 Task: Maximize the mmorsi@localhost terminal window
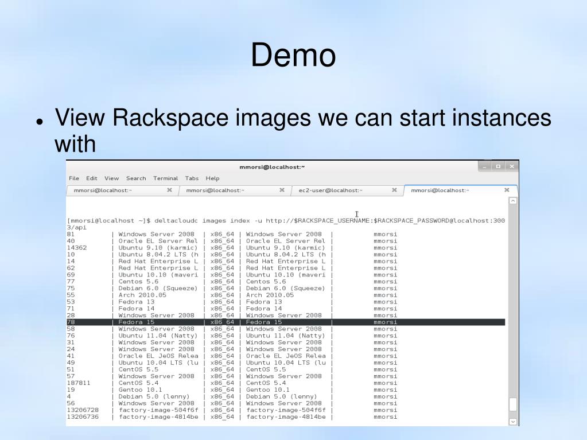point(498,166)
